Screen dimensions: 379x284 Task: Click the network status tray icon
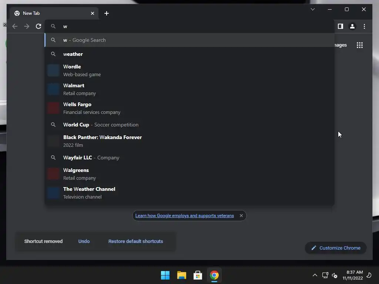point(325,275)
